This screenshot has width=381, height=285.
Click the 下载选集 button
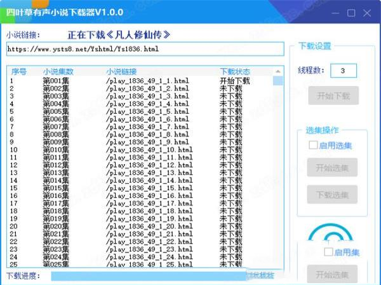(x=333, y=194)
